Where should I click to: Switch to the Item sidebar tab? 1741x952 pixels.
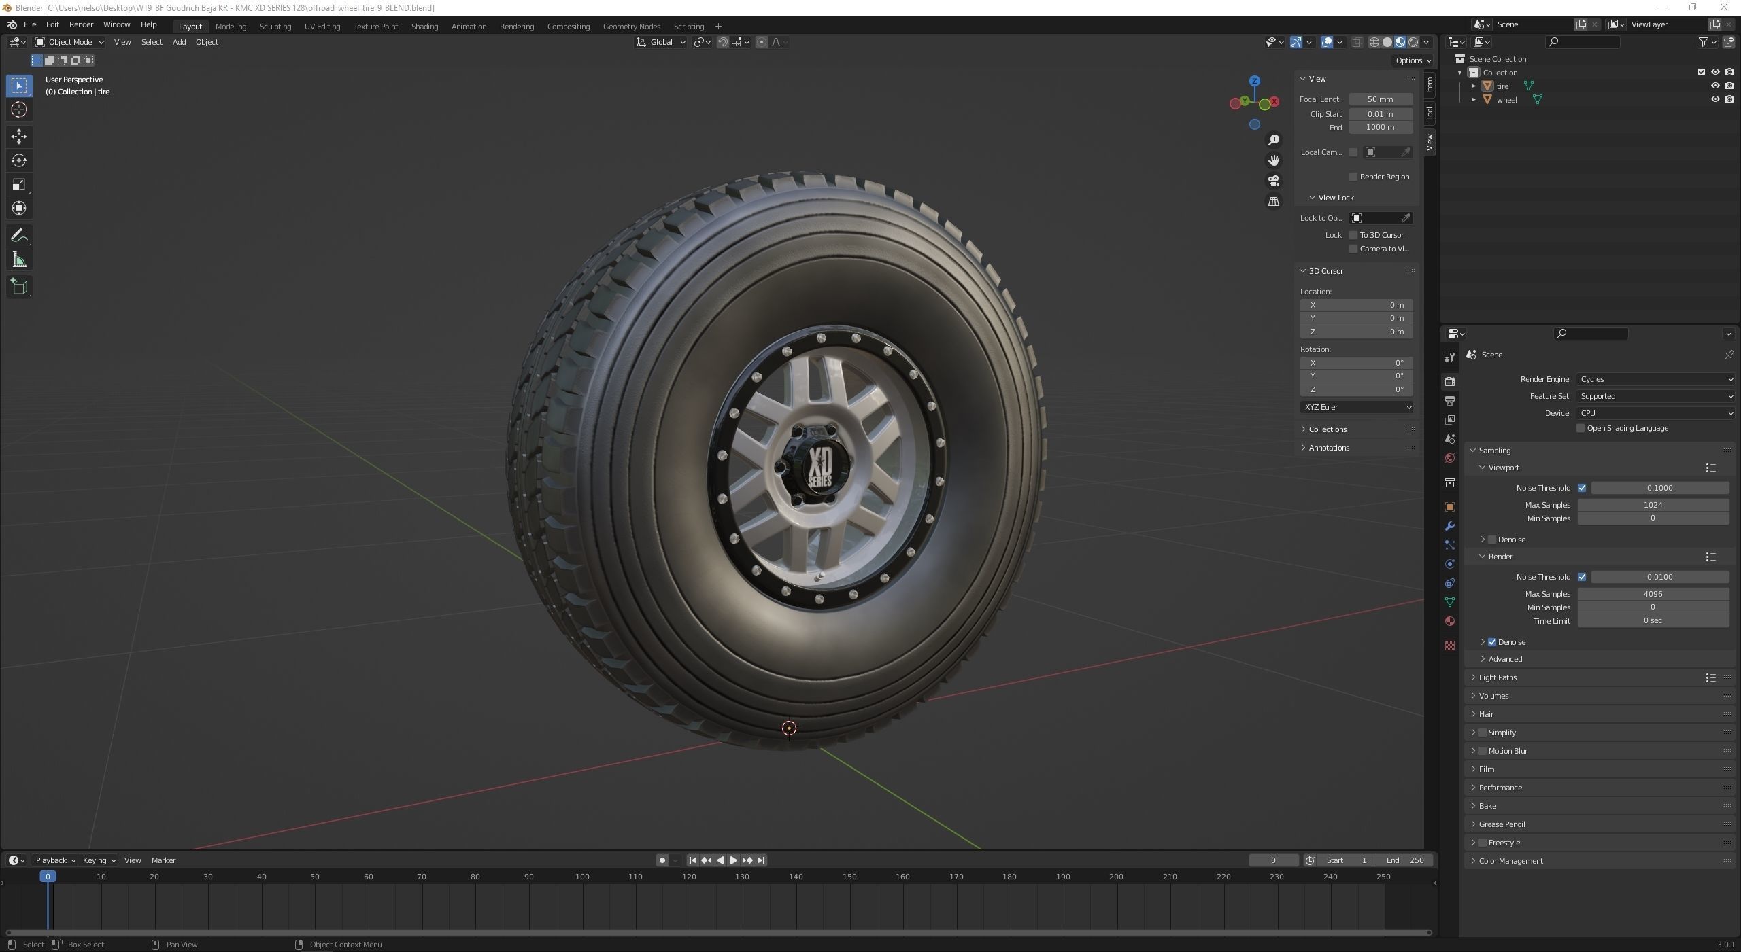(1430, 85)
